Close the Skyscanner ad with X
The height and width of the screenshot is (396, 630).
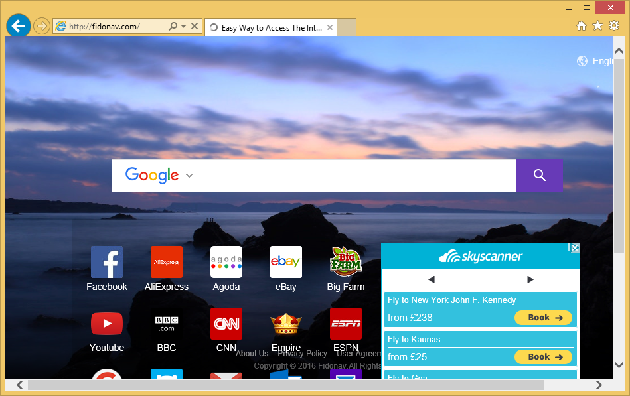[x=575, y=248]
